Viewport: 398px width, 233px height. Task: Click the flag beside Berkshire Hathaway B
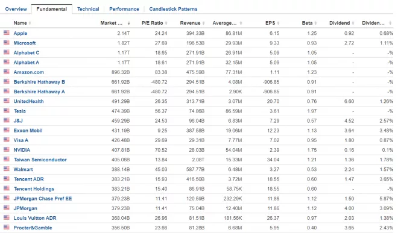[x=7, y=81]
